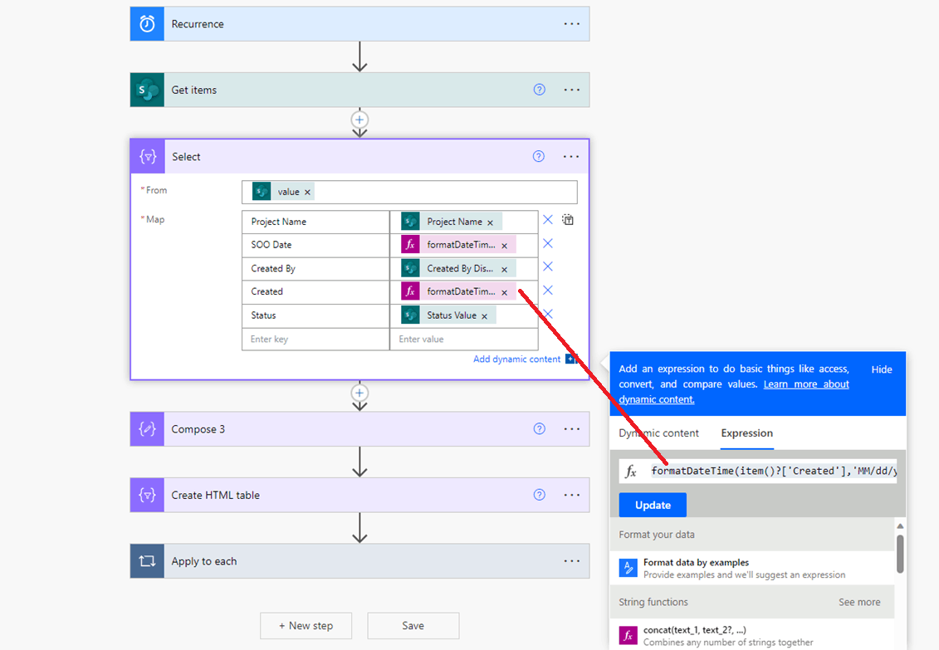The image size is (939, 650).
Task: Expand the Apply to each step
Action: (360, 561)
